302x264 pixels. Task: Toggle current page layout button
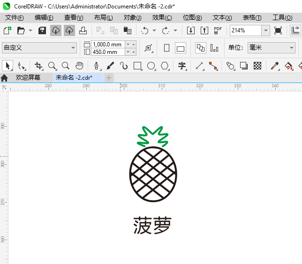click(x=214, y=48)
